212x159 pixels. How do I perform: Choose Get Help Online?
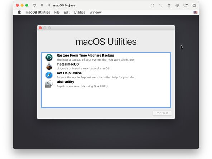point(106,75)
